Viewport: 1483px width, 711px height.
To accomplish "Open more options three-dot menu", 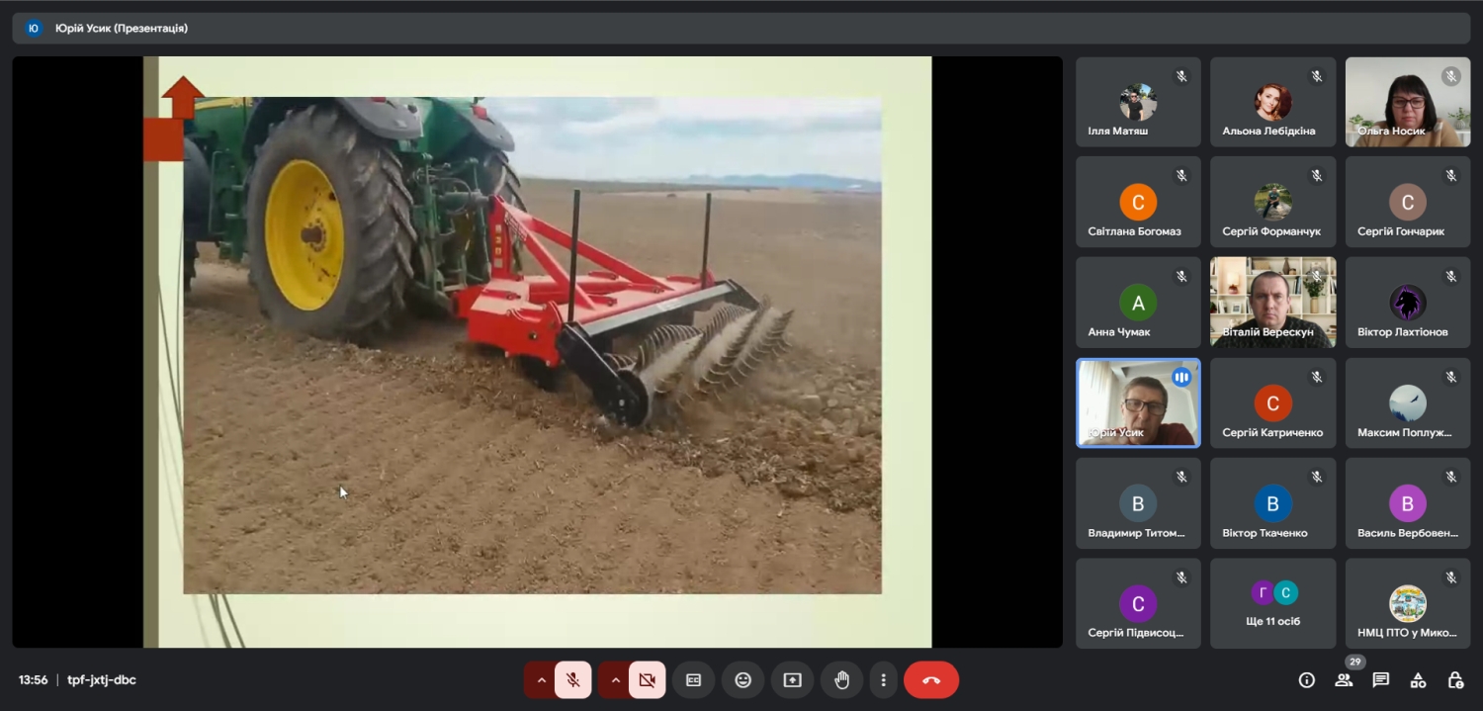I will [x=883, y=680].
